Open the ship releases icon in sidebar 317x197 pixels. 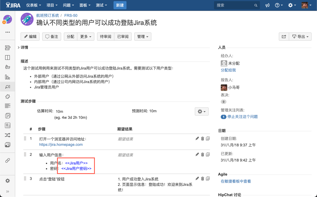click(8, 67)
